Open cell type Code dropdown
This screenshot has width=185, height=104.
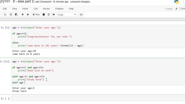point(67,15)
